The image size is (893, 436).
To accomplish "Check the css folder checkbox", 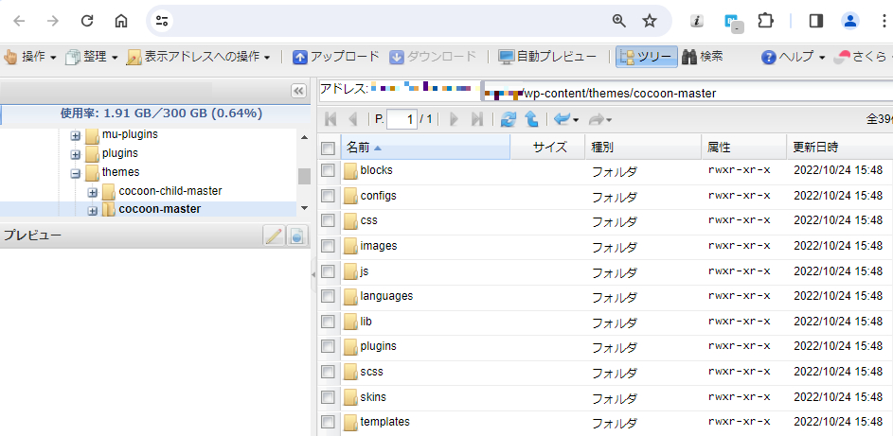I will tap(328, 220).
